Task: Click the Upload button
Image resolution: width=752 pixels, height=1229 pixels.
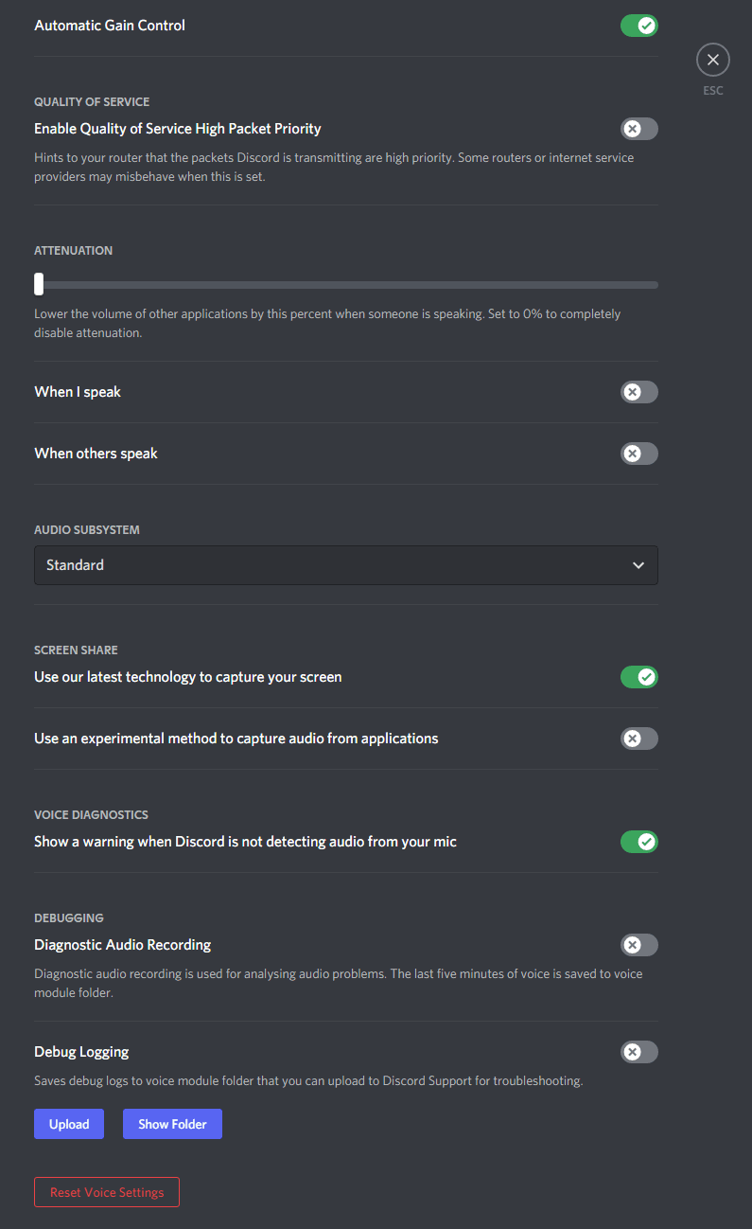Action: coord(69,1124)
